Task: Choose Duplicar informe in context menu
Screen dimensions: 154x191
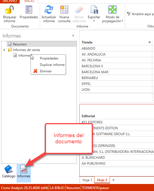Action: (52, 65)
